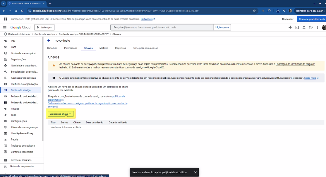
Task: Click the apps grid icon in trial banner
Action: pos(5,19)
